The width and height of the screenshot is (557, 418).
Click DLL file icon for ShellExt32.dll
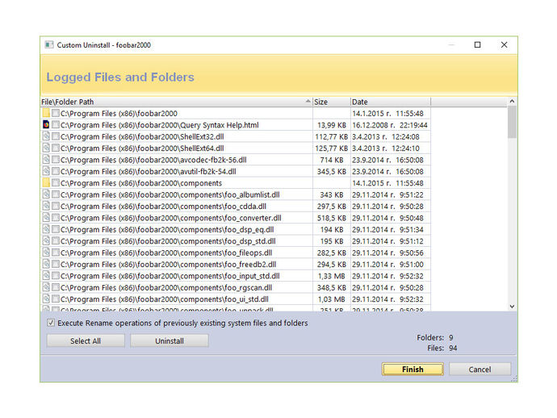46,136
